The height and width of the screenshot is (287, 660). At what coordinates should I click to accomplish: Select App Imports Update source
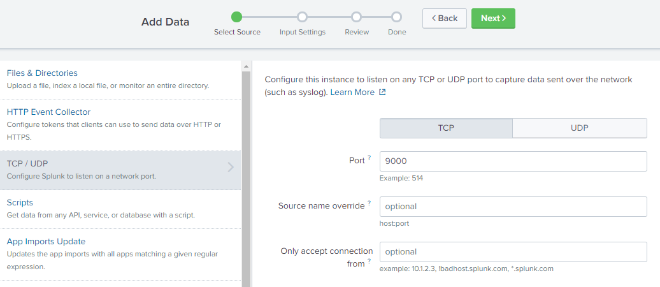(46, 242)
